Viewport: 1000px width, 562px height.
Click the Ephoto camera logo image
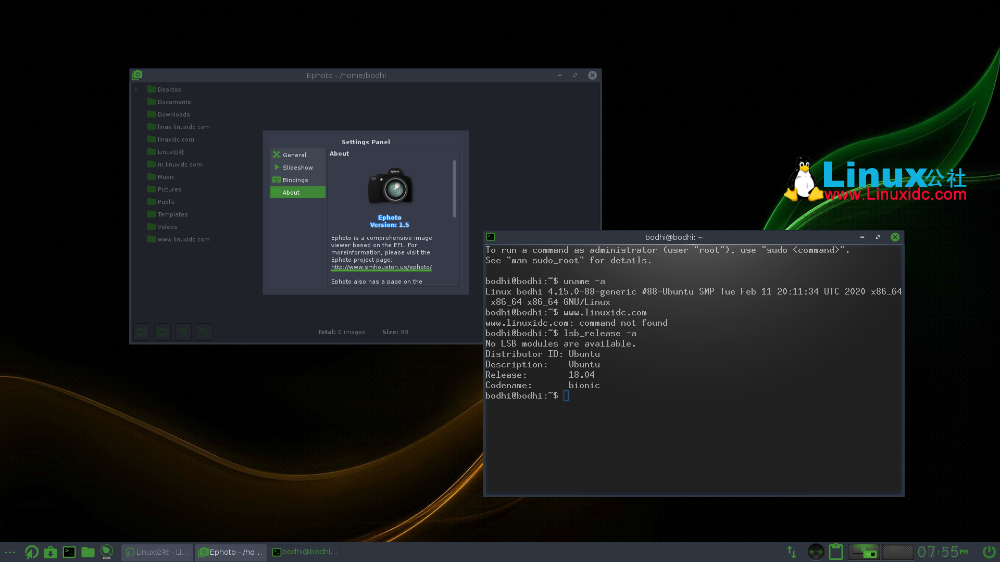point(390,186)
